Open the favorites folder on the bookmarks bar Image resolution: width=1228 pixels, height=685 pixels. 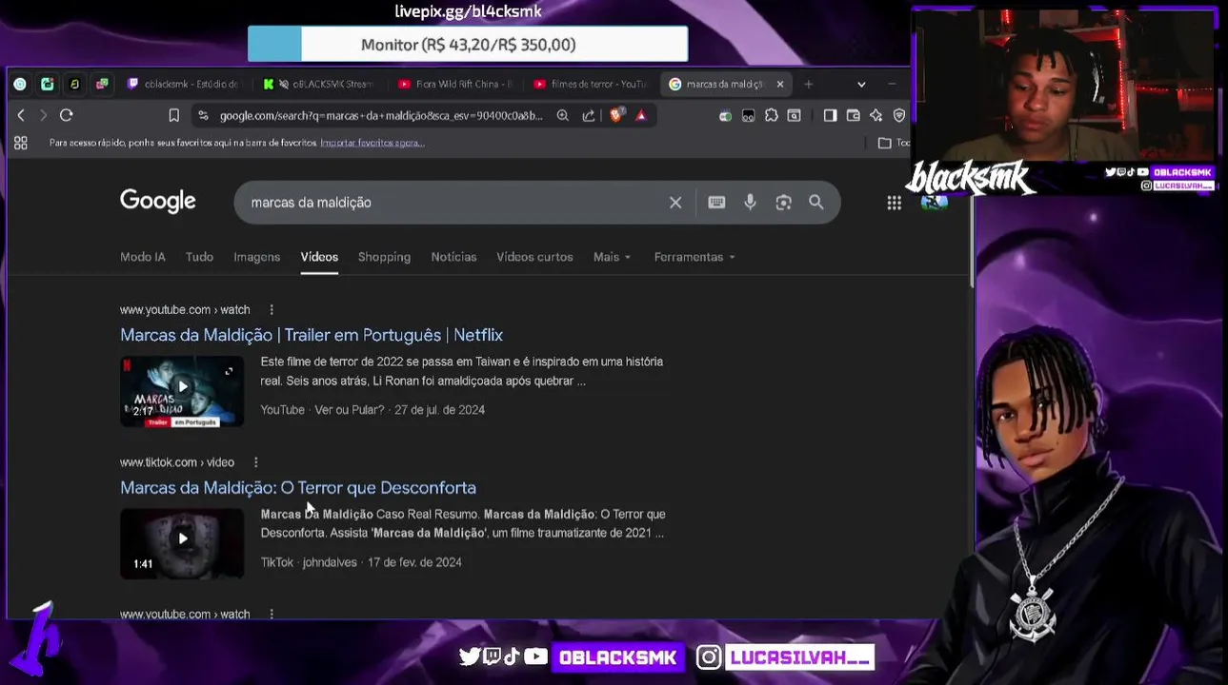pyautogui.click(x=893, y=143)
